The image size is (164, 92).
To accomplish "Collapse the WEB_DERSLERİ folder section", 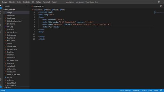I will 10,10.
